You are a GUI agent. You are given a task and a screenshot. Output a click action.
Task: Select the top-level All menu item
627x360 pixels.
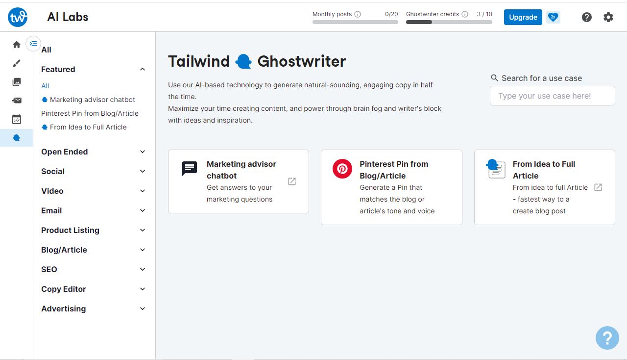(x=47, y=50)
